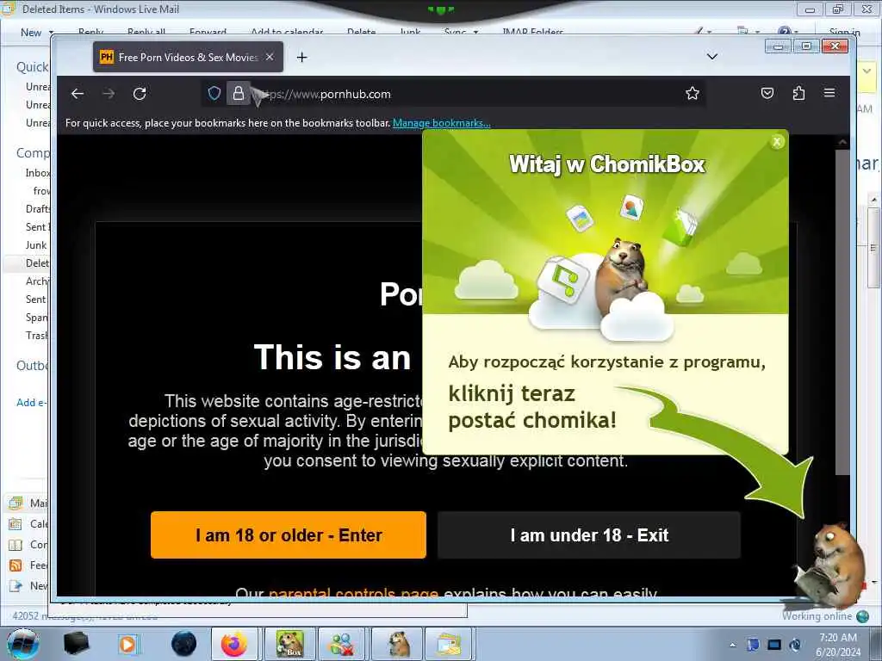Click the Windows Live Mail title bar icon
This screenshot has width=882, height=661.
click(x=8, y=9)
